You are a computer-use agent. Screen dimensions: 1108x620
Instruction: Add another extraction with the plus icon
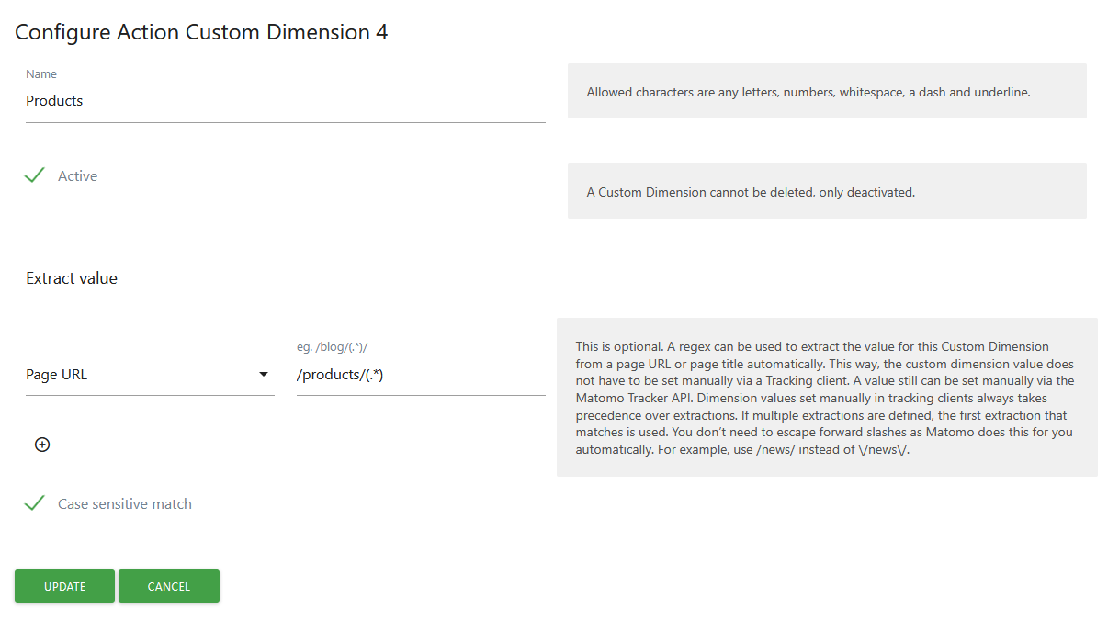tap(42, 445)
